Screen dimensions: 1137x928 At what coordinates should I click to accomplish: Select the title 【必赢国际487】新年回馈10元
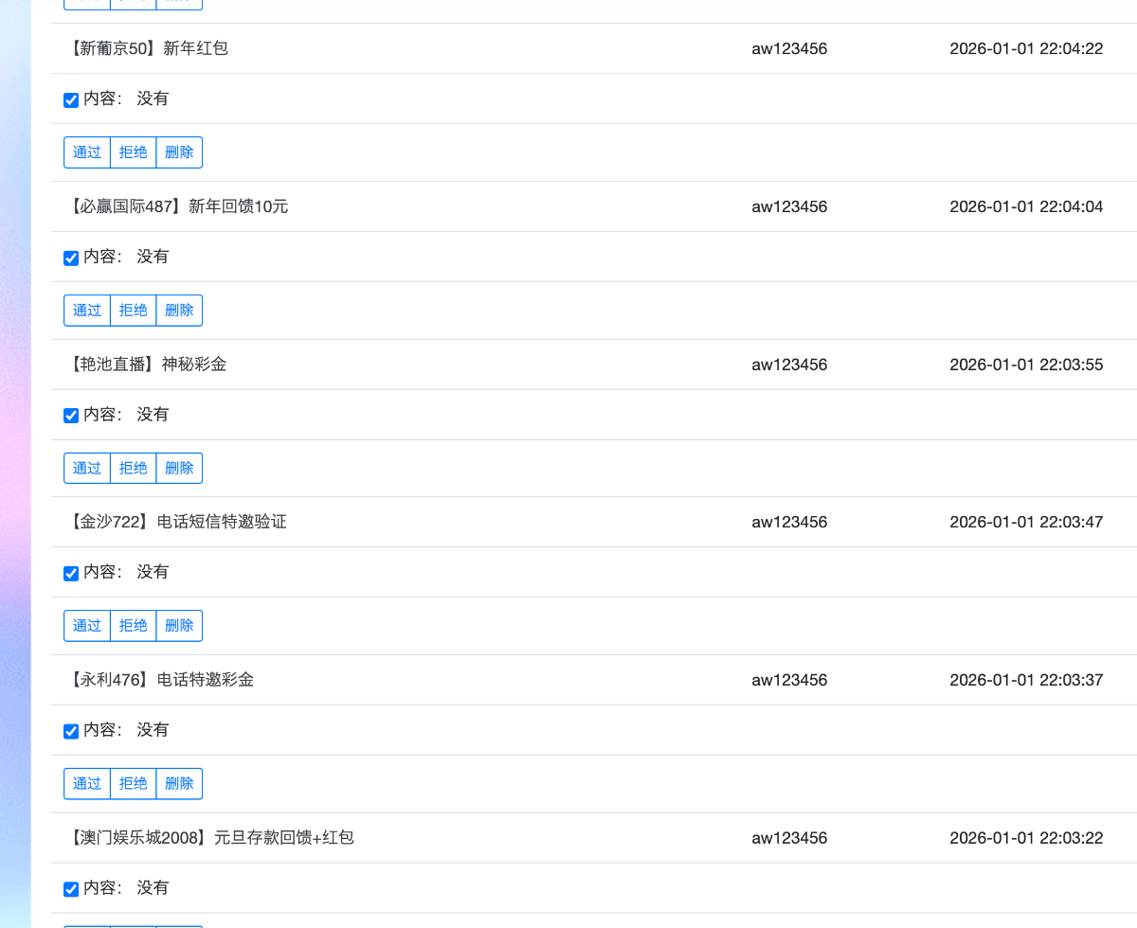point(177,206)
